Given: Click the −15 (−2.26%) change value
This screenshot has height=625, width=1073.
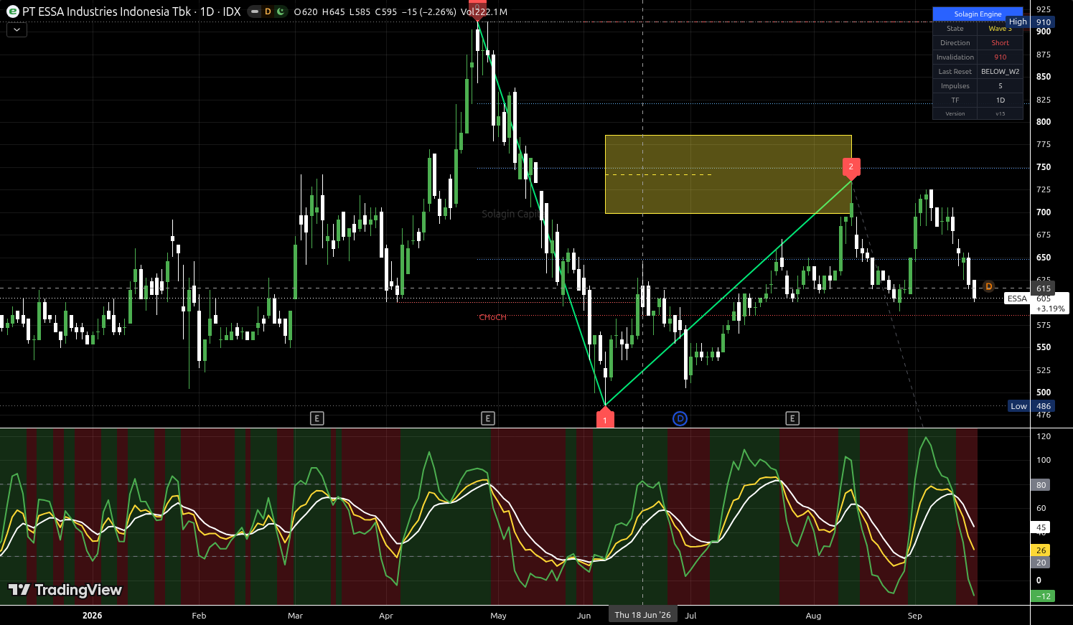Looking at the screenshot, I should click(428, 11).
